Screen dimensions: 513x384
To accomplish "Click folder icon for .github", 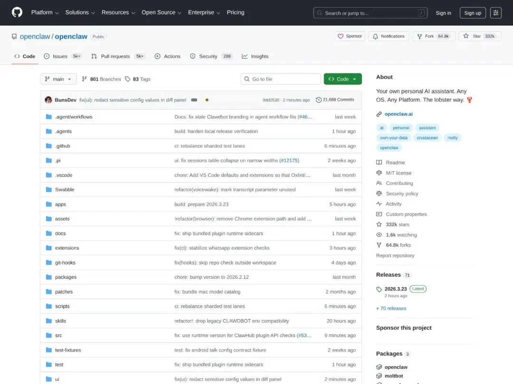I will click(49, 146).
